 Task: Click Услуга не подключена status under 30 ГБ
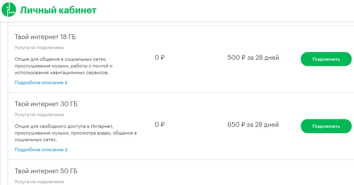39,115
